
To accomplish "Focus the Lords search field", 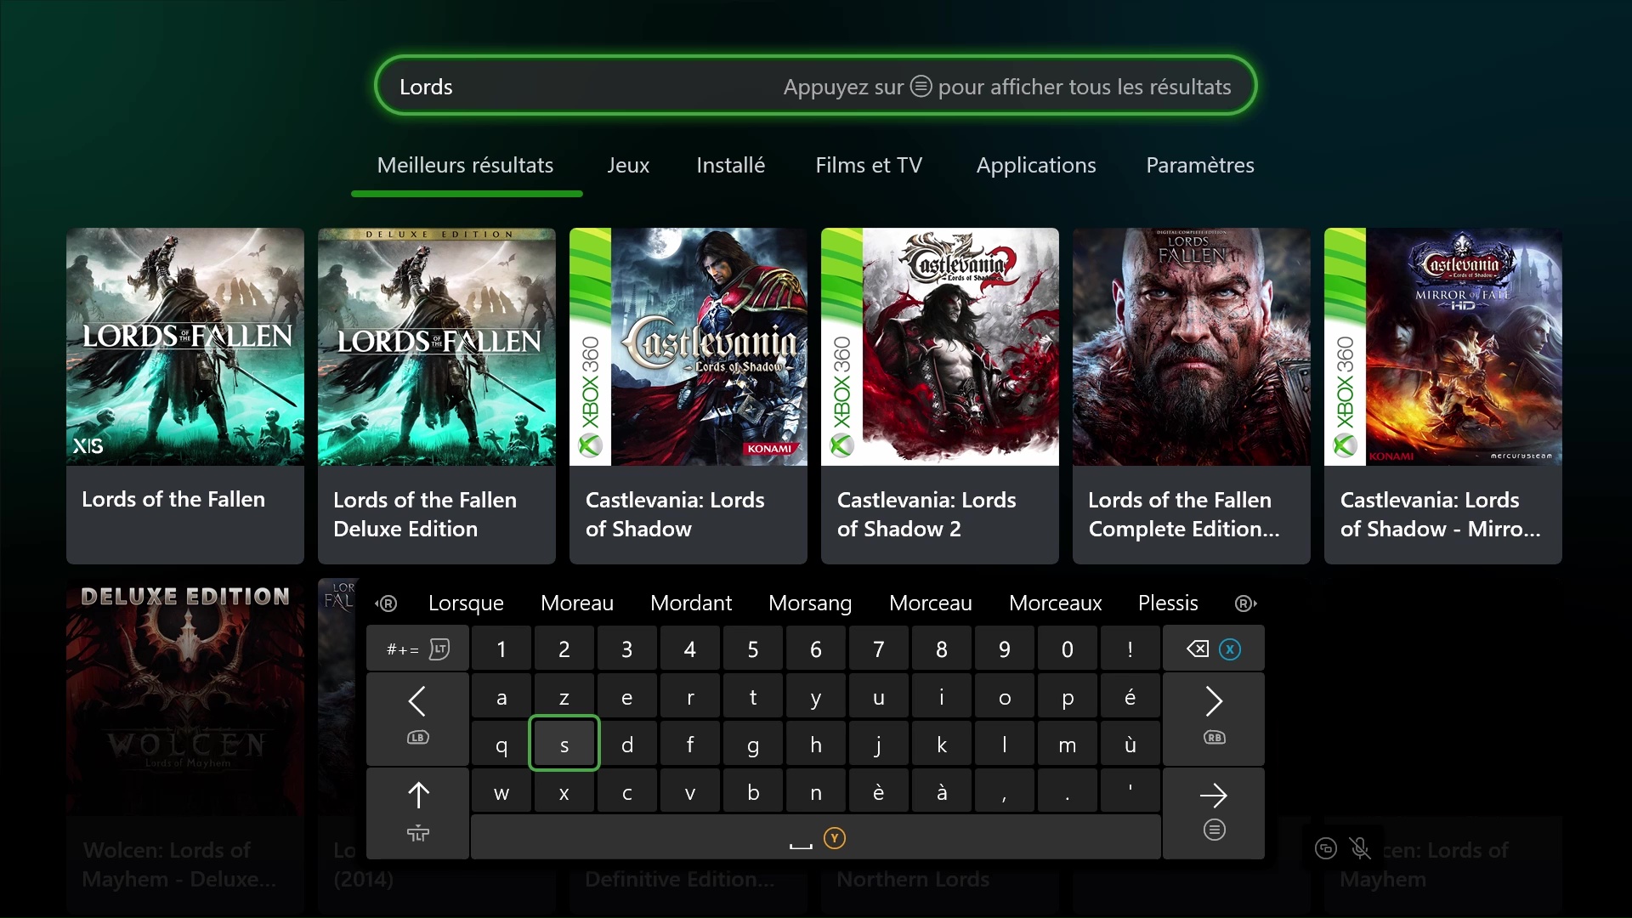I will tap(815, 86).
